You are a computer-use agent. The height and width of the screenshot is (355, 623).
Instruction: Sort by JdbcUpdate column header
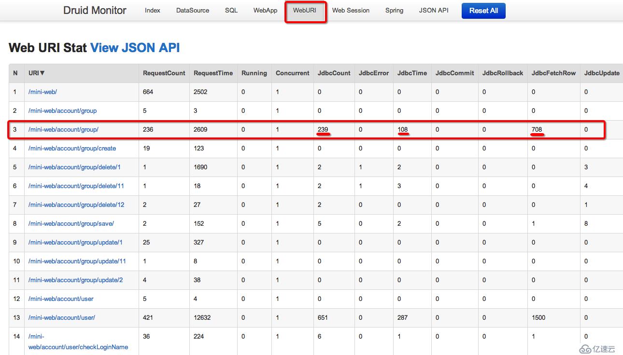[602, 73]
